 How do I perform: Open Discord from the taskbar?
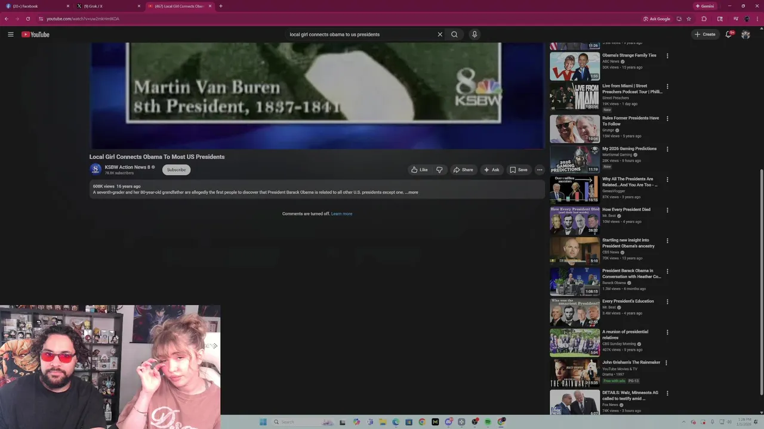(448, 422)
